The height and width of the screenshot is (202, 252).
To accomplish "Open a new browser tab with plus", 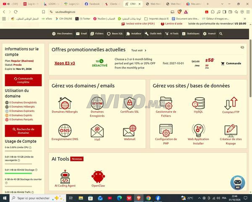I will coord(207,4).
